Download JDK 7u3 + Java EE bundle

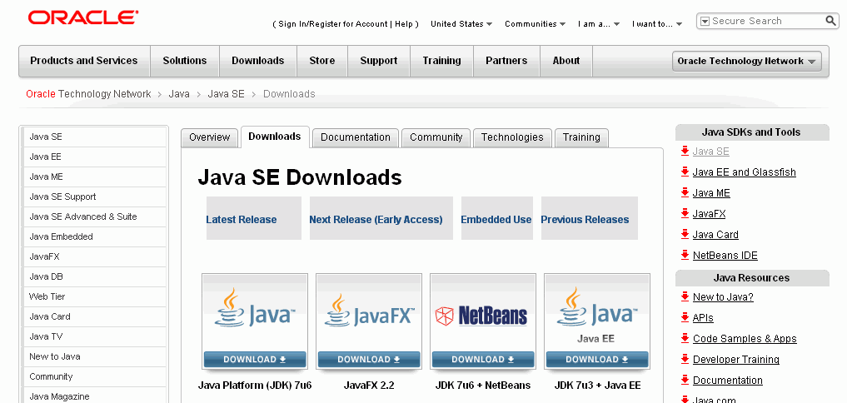click(597, 359)
